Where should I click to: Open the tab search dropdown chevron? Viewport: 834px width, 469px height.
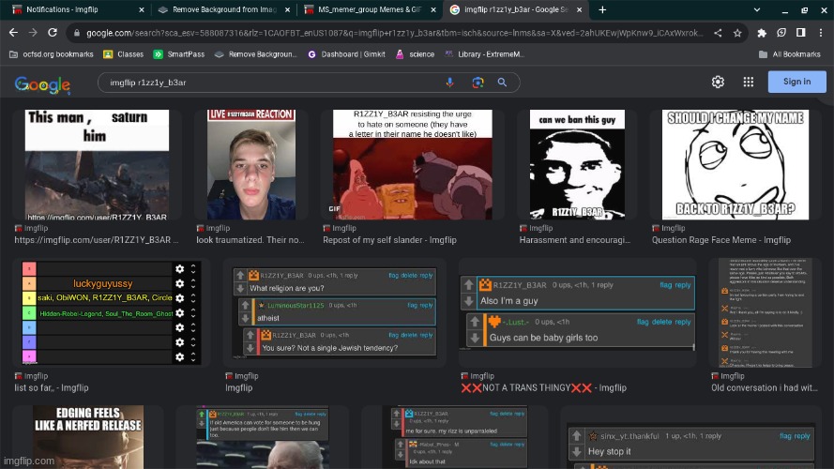point(757,9)
